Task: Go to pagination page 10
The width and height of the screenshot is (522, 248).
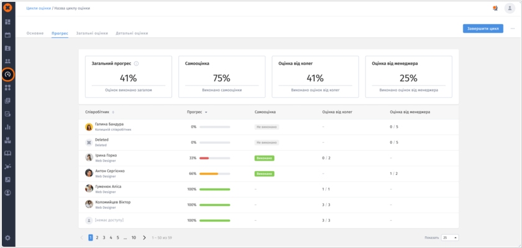Action: [134, 237]
